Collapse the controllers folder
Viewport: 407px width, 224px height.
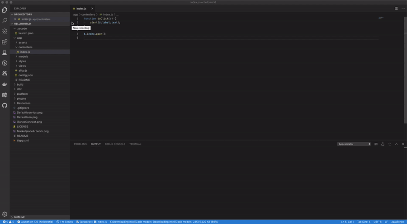40,47
